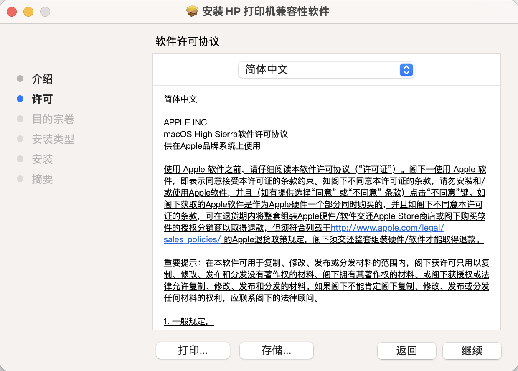Screen dimensions: 518x371
Task: Click the macOS High Sierra软件许可协议 line
Action: point(226,134)
